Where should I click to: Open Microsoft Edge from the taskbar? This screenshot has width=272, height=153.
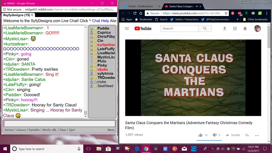tap(137, 149)
